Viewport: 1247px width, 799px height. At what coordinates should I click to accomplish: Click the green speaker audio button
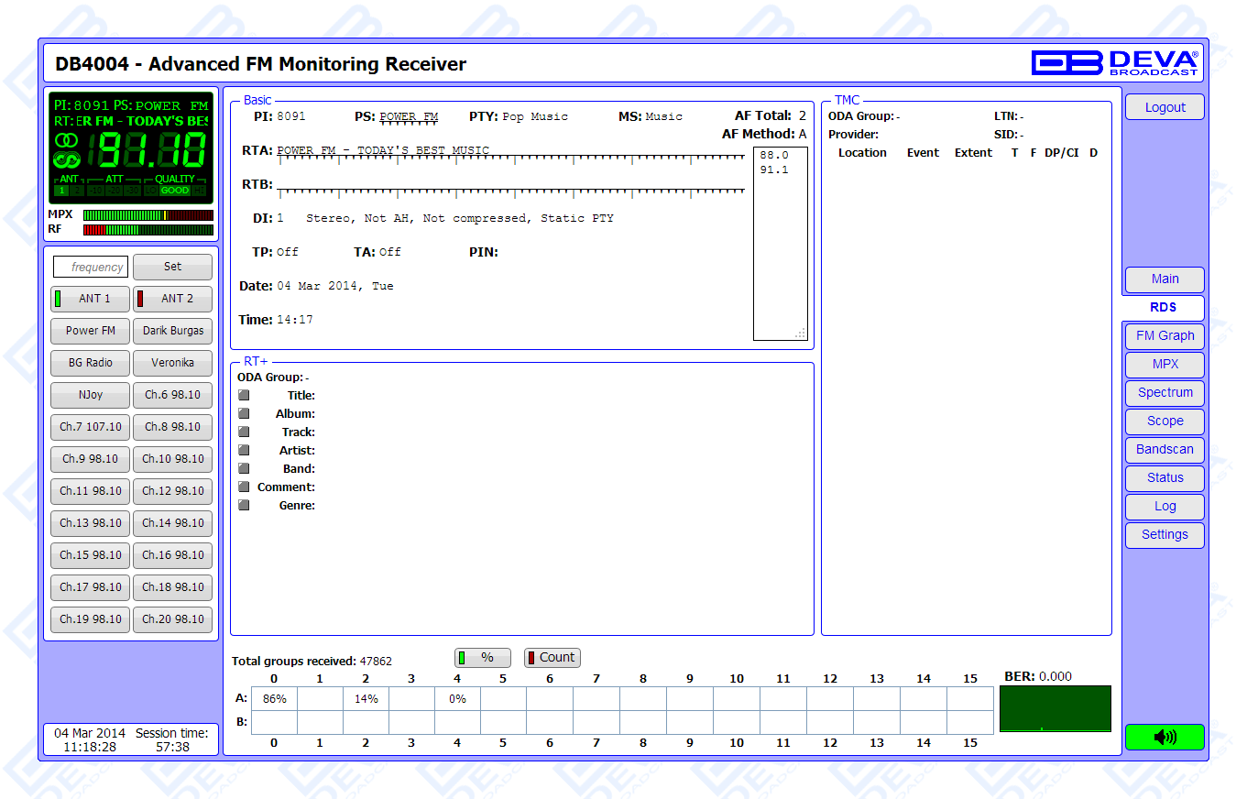click(1165, 738)
